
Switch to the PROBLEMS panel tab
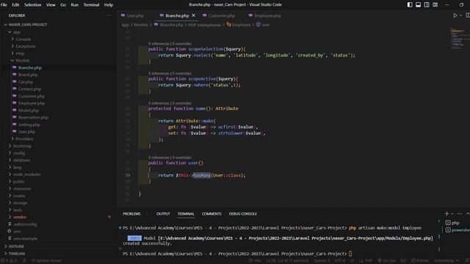pyautogui.click(x=131, y=213)
